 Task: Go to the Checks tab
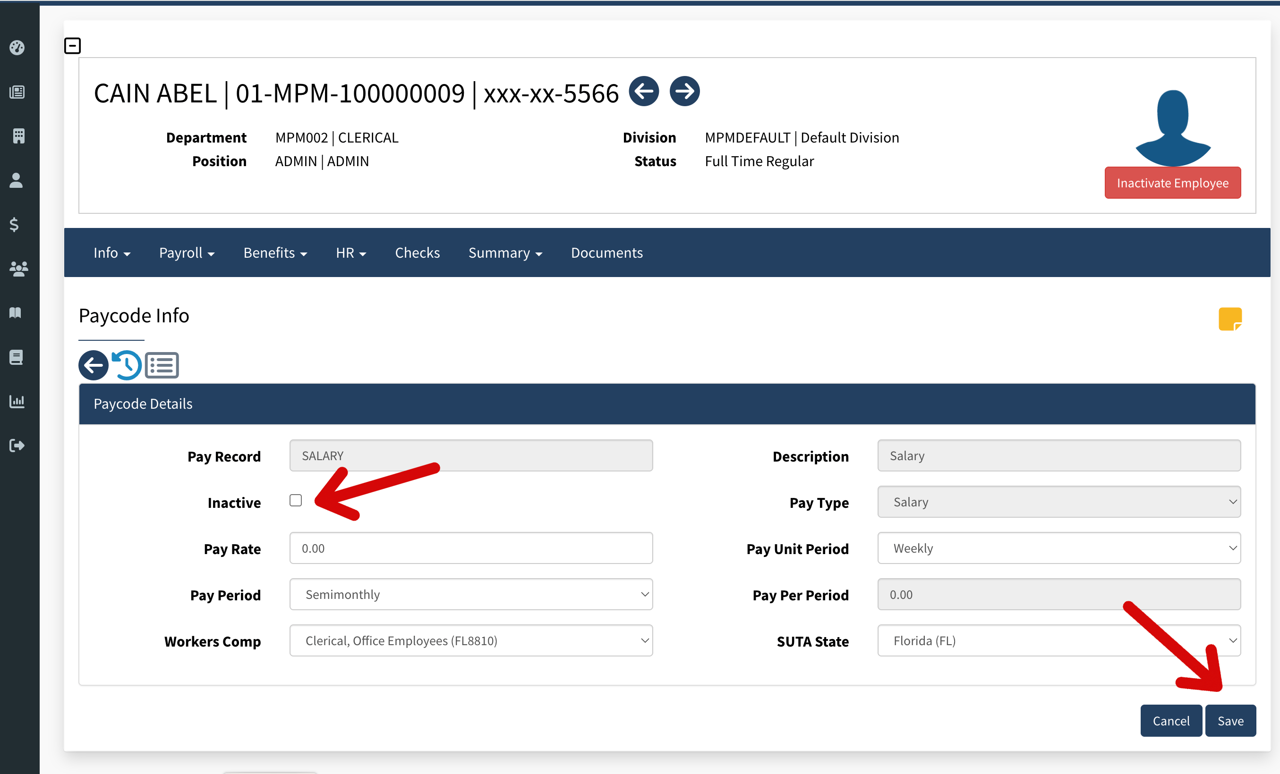(417, 253)
